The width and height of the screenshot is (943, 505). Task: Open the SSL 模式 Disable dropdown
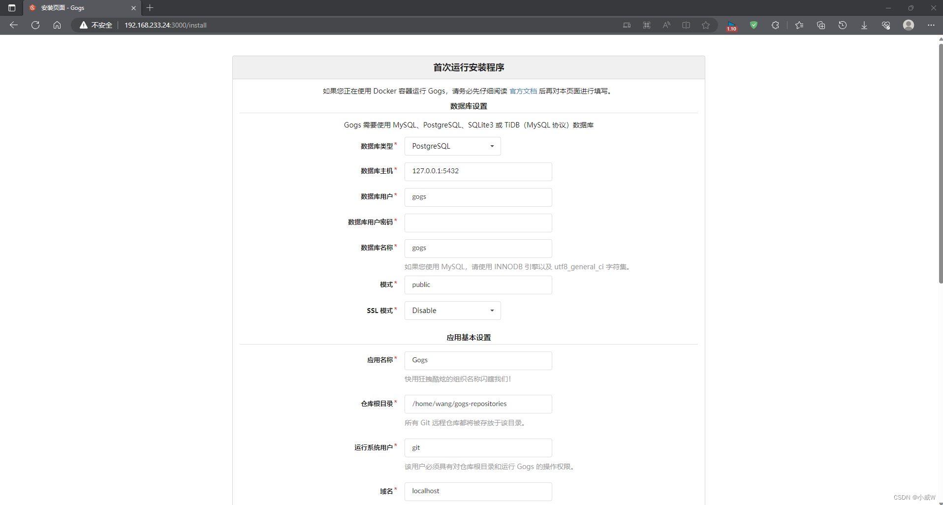coord(453,311)
